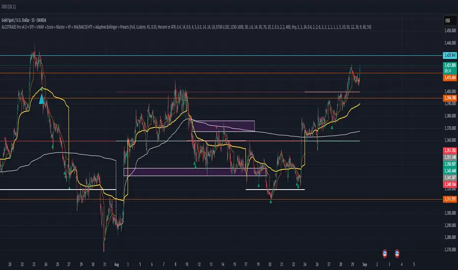Select the ALGOTRADE Pro v4.5 indicator legend
Image resolution: width=458 pixels, height=270 pixels.
[186, 27]
